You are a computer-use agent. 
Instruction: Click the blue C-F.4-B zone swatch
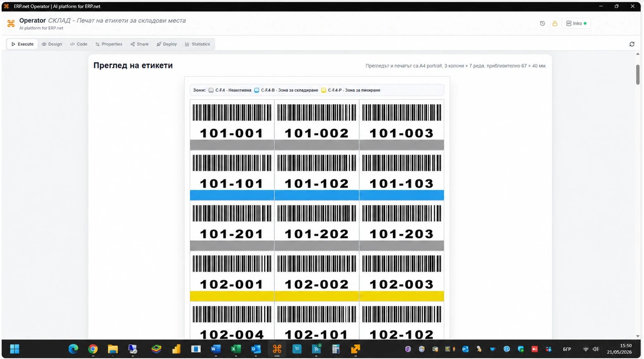pos(257,90)
